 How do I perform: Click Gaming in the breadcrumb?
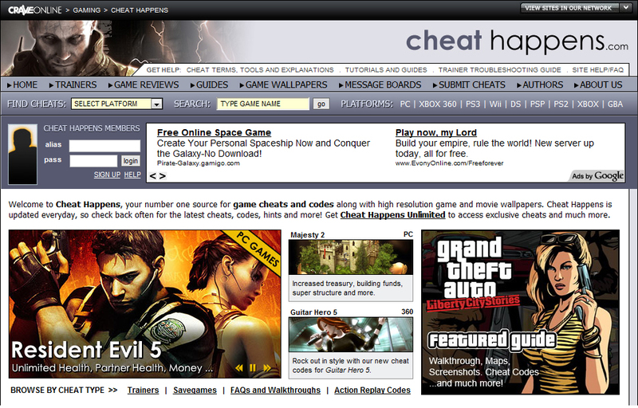87,10
